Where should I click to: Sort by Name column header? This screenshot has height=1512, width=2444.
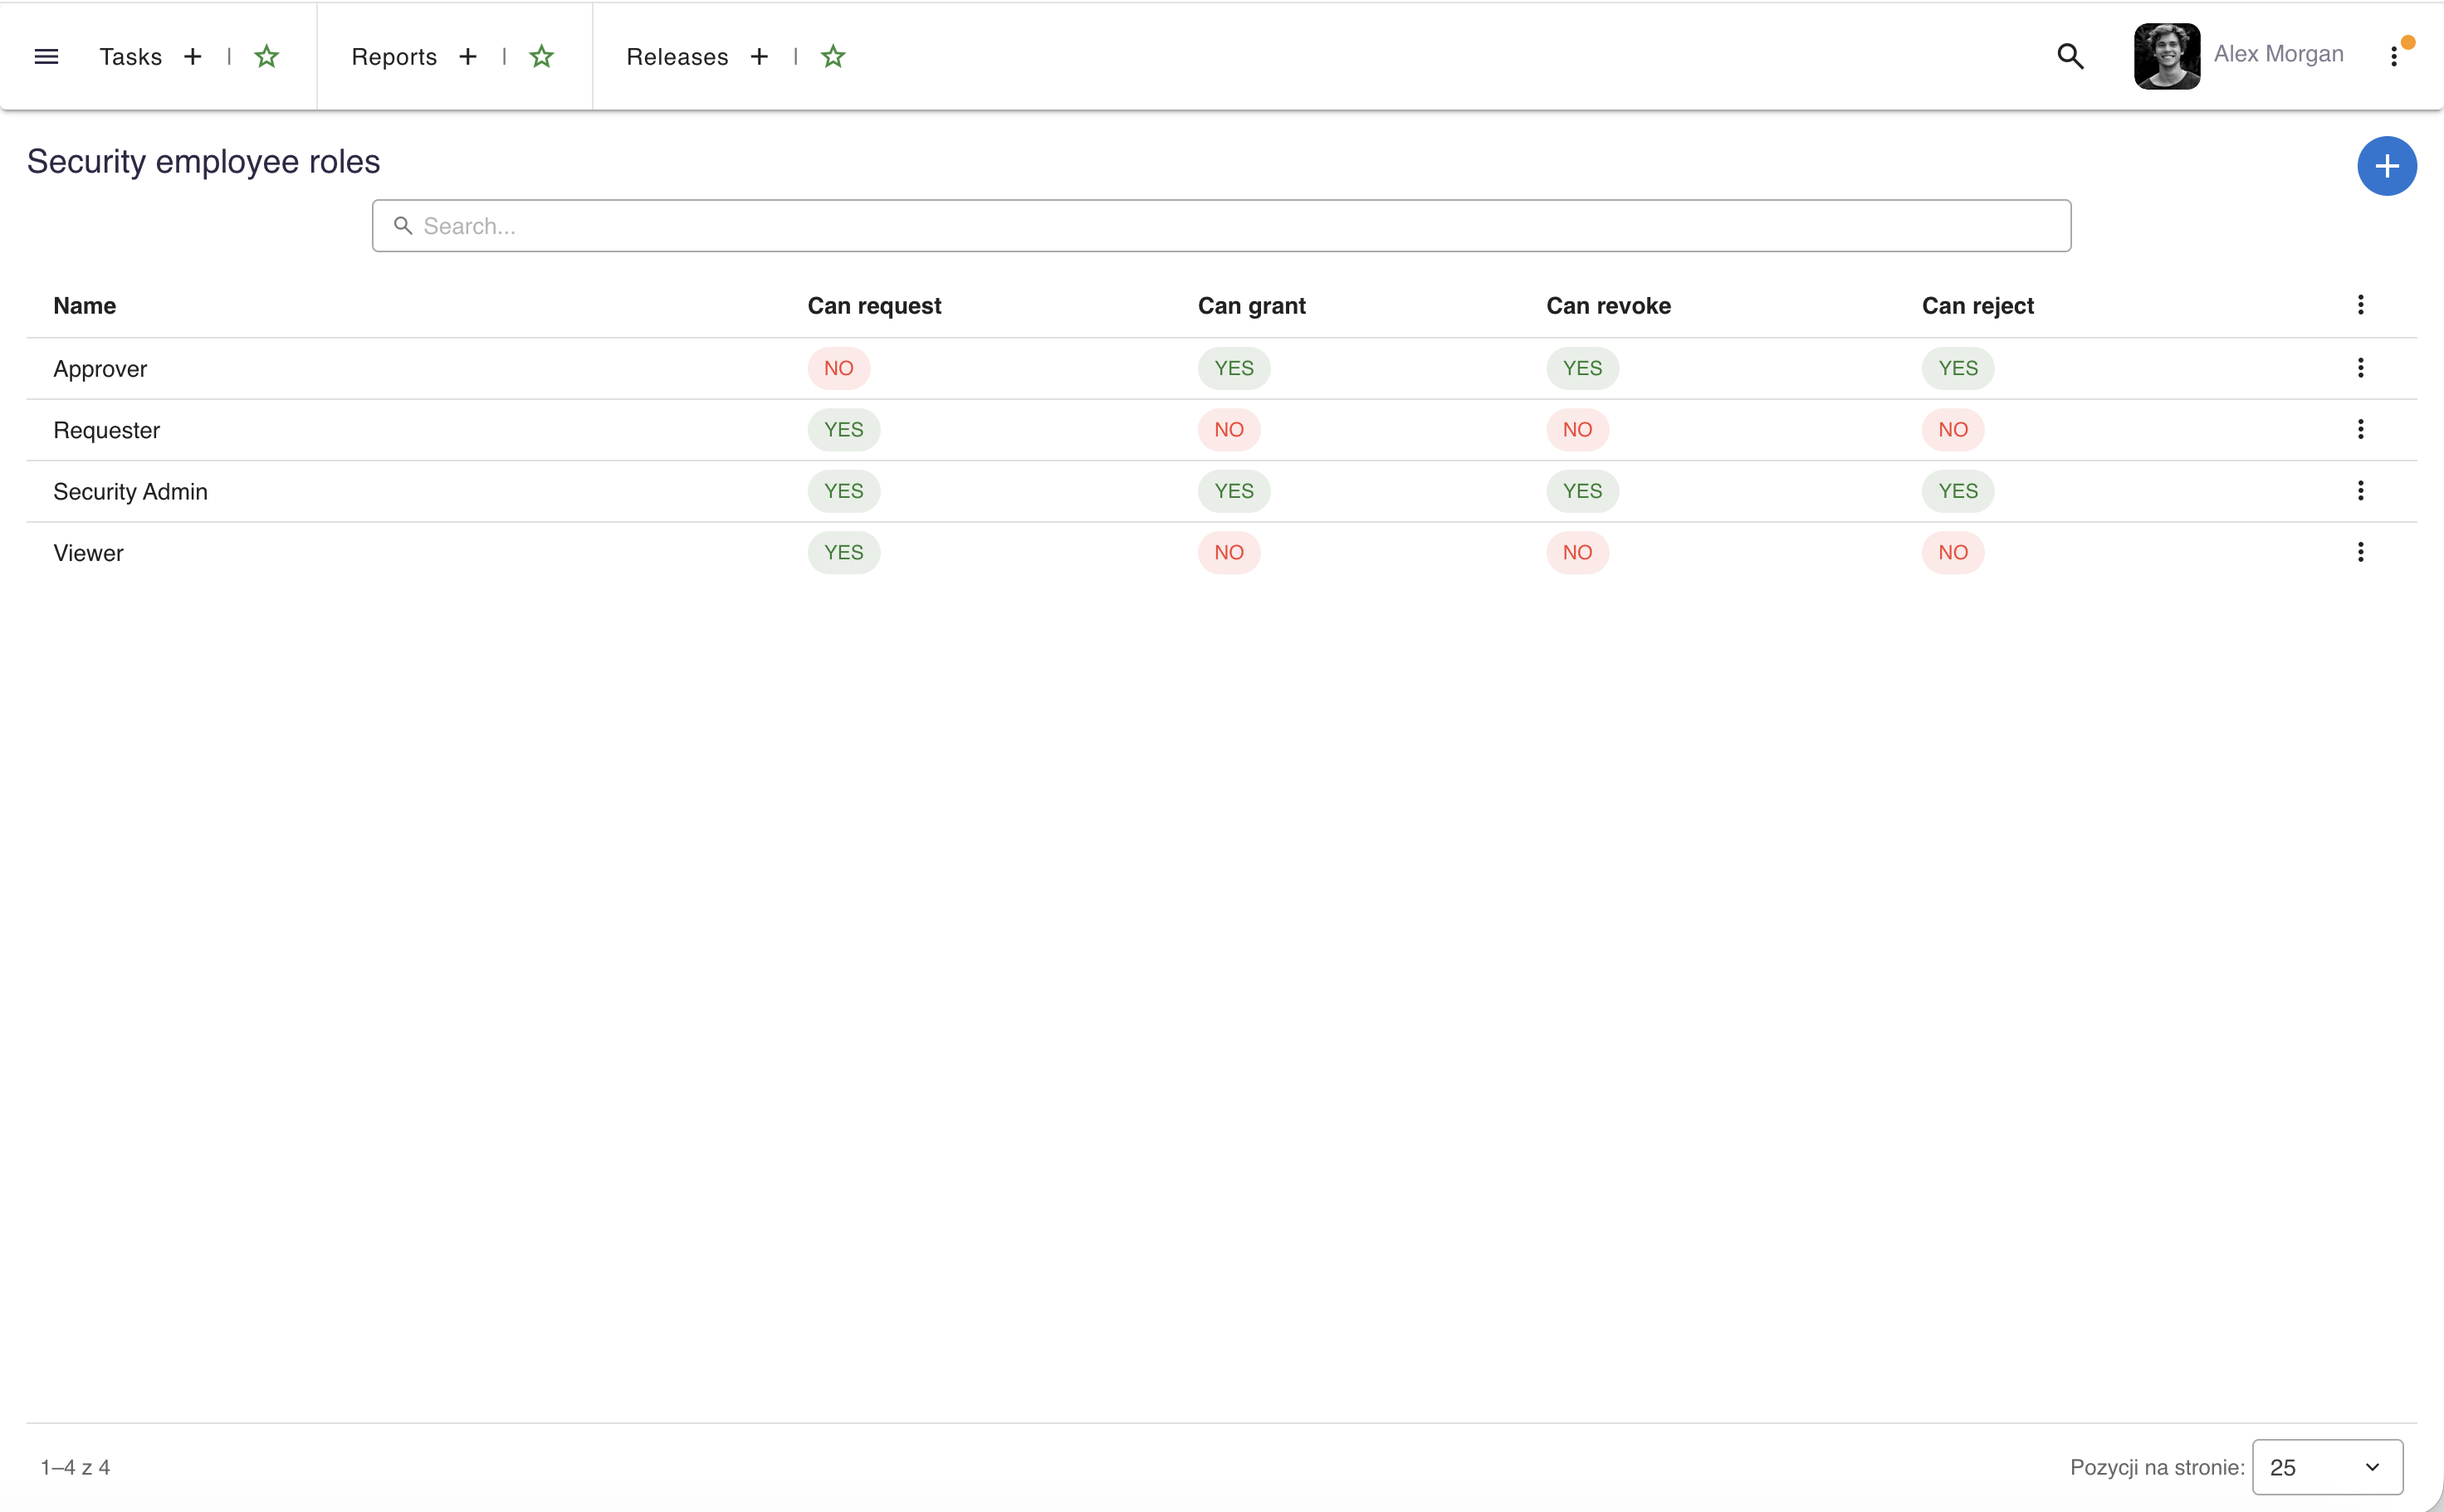(85, 306)
